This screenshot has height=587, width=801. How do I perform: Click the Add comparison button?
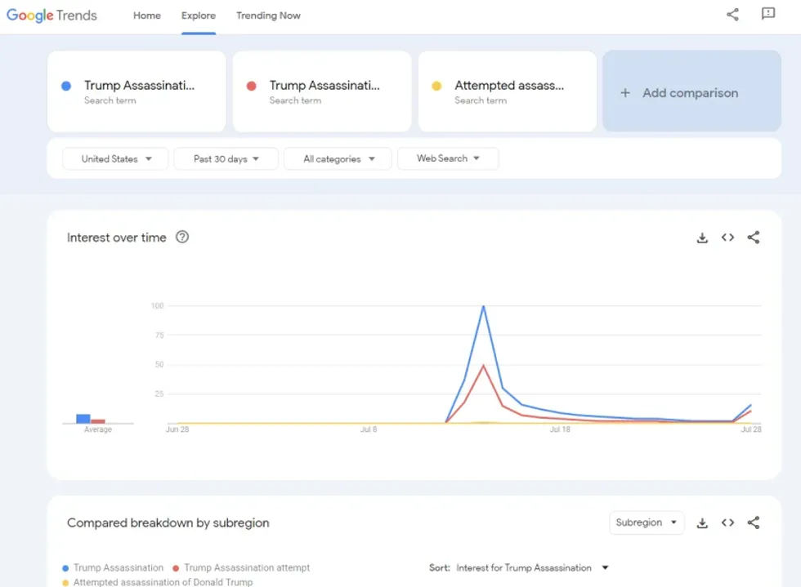tap(691, 92)
